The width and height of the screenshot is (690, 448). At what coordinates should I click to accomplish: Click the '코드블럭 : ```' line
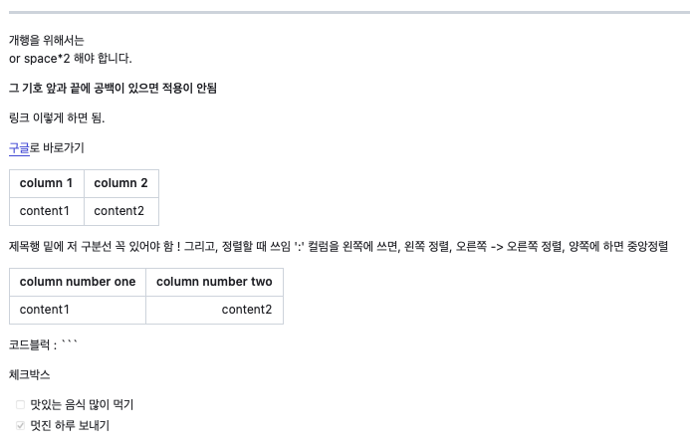click(x=43, y=344)
